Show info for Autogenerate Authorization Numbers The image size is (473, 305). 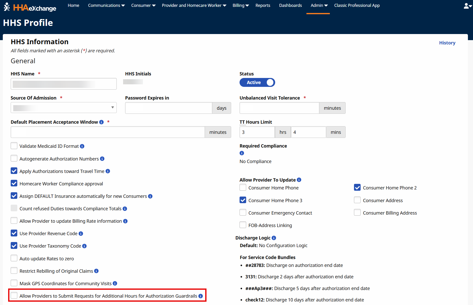coord(102,159)
